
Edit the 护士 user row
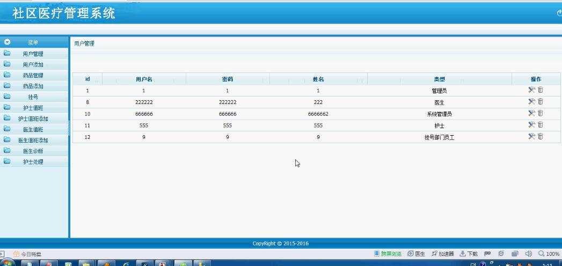531,124
